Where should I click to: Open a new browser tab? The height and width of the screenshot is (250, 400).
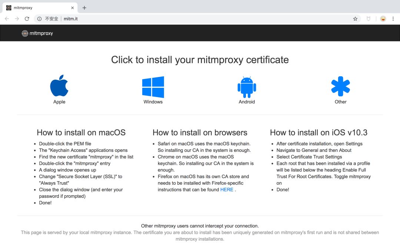tap(84, 8)
